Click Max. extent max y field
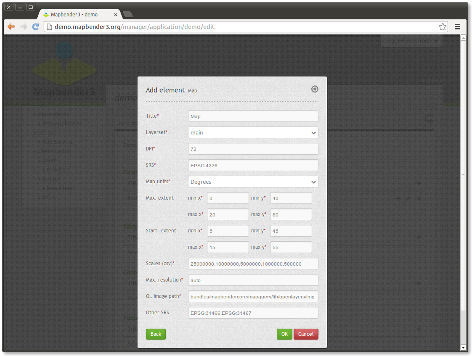Screen dimensions: 472x356 point(291,214)
